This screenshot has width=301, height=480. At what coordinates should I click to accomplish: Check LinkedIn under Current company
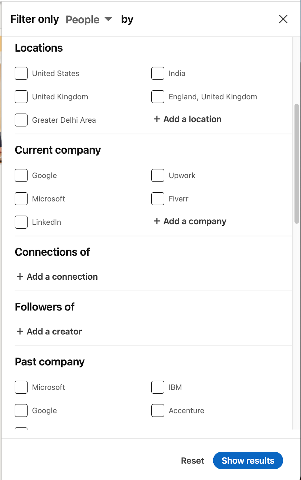21,222
